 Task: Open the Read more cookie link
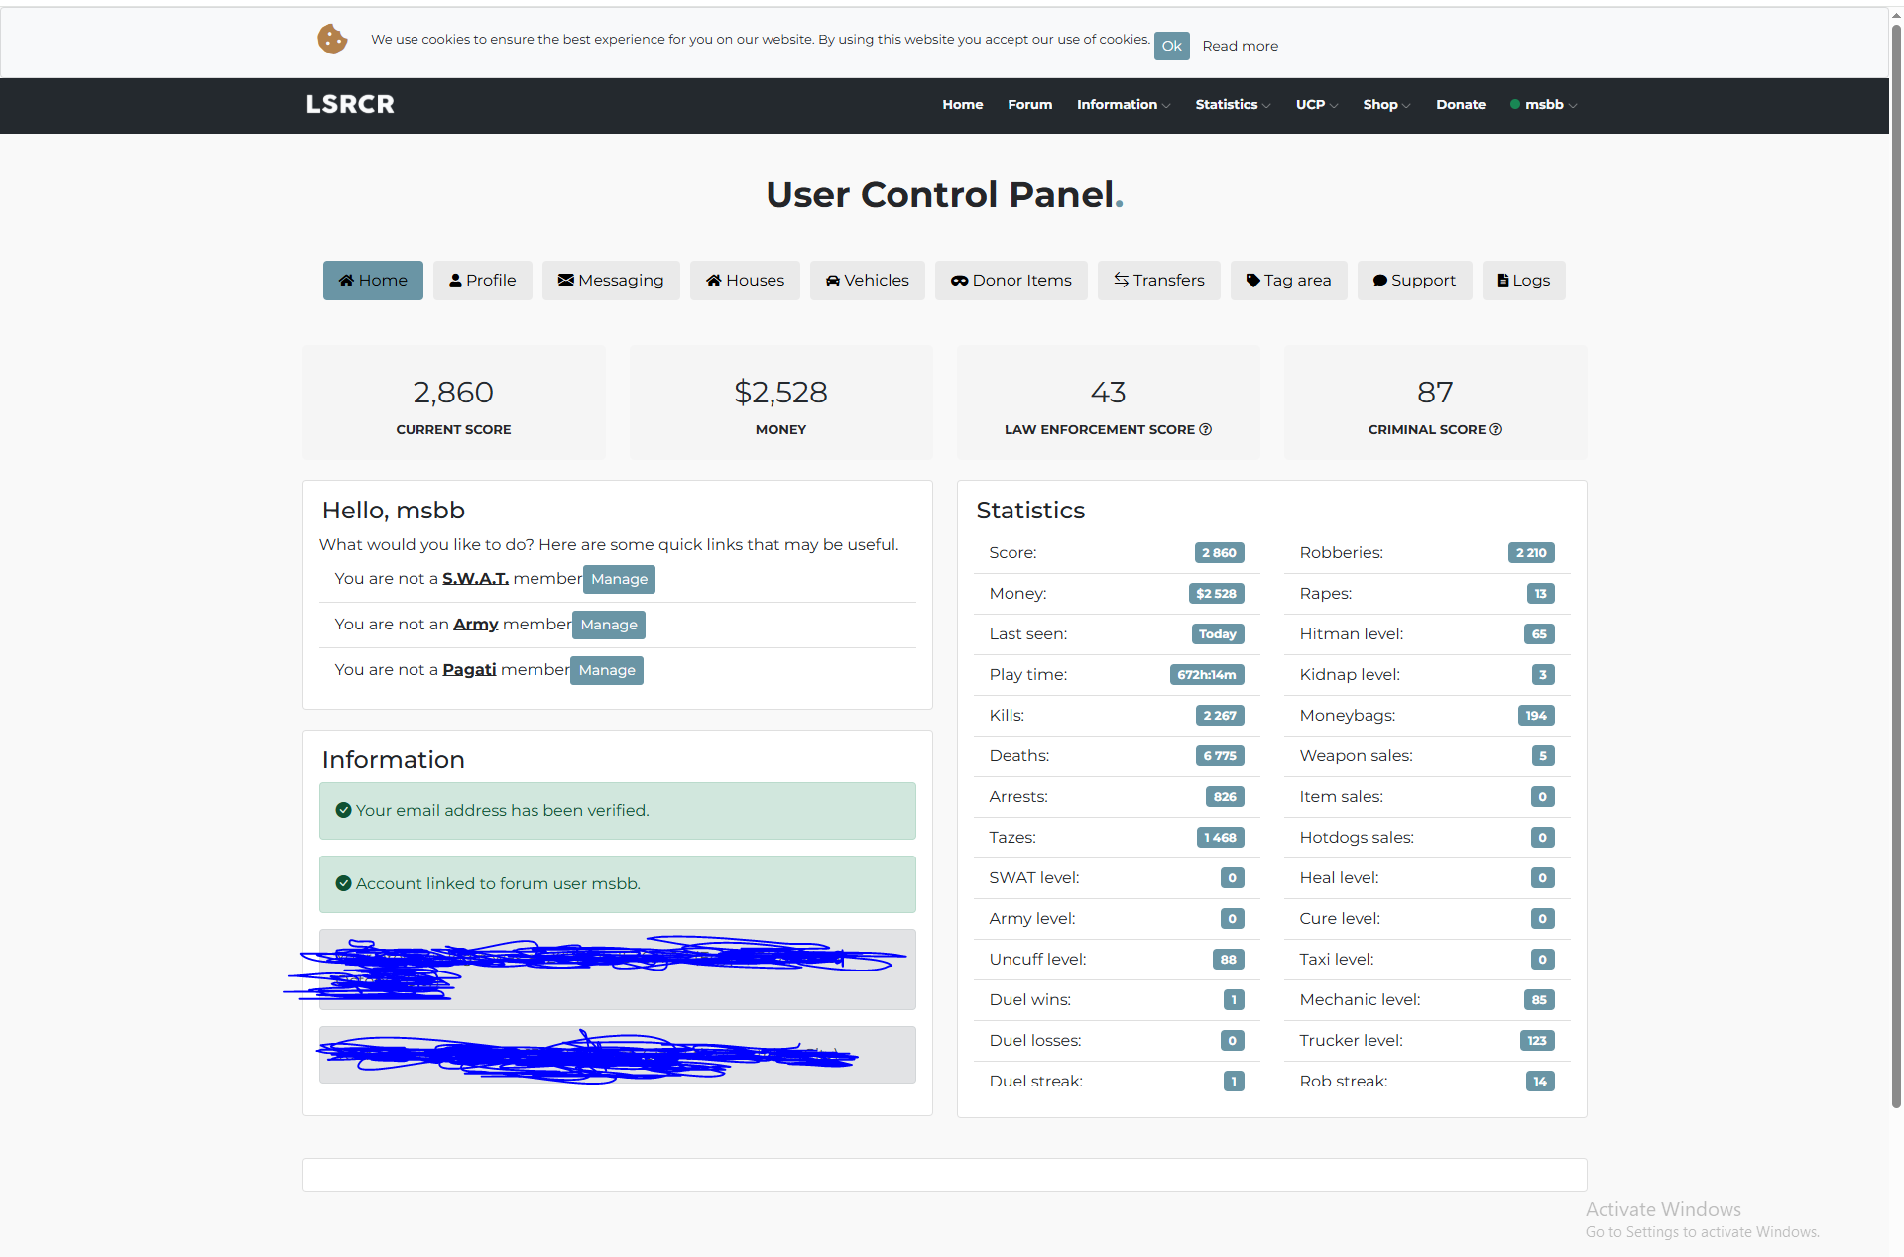(x=1240, y=46)
